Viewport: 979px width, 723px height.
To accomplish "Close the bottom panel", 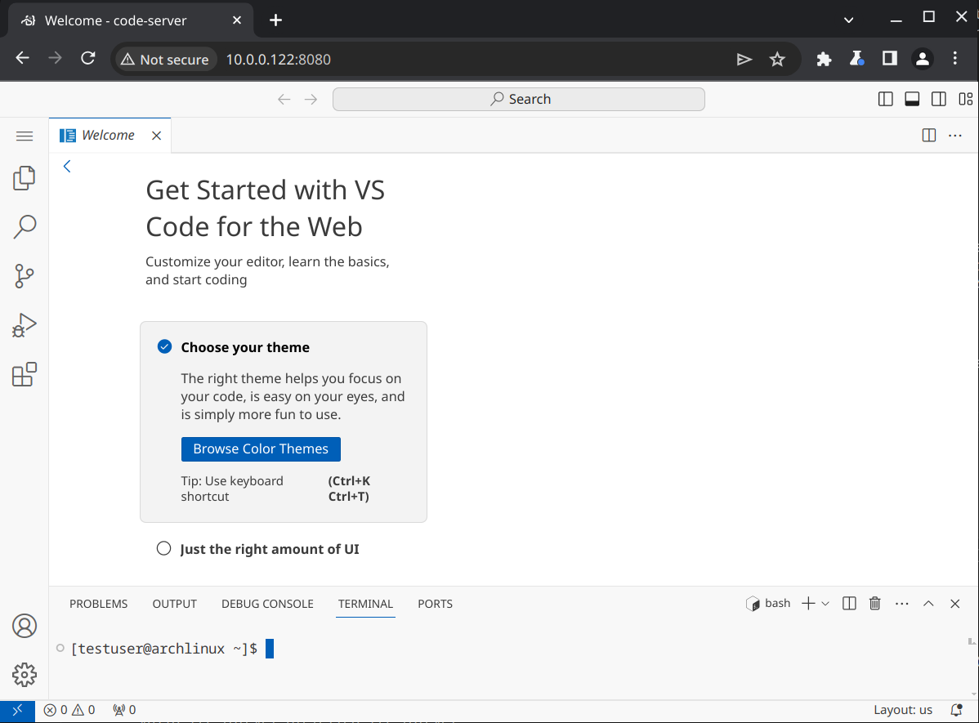I will click(x=954, y=603).
